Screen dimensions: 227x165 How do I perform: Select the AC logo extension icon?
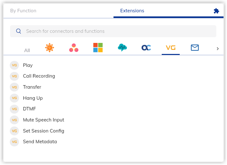point(146,48)
